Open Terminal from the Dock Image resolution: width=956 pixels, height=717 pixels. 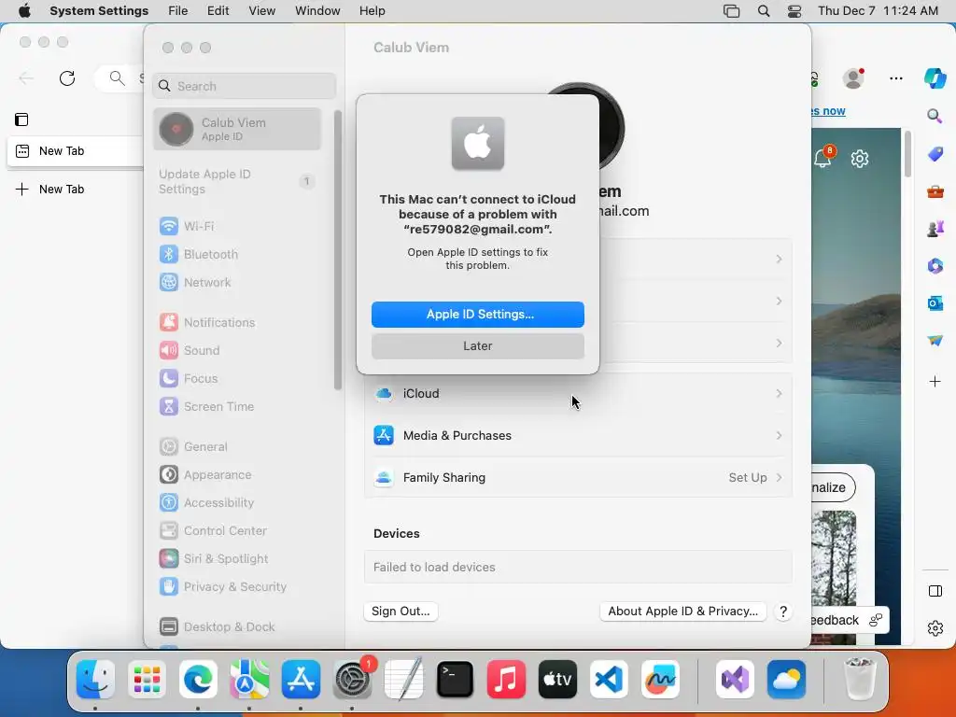tap(455, 680)
